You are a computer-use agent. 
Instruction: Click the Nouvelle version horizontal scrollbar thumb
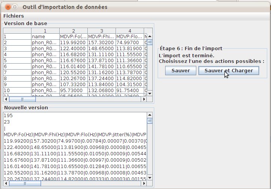click(x=23, y=183)
